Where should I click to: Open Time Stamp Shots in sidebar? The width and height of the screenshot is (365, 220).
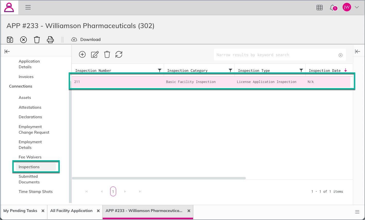(36, 192)
